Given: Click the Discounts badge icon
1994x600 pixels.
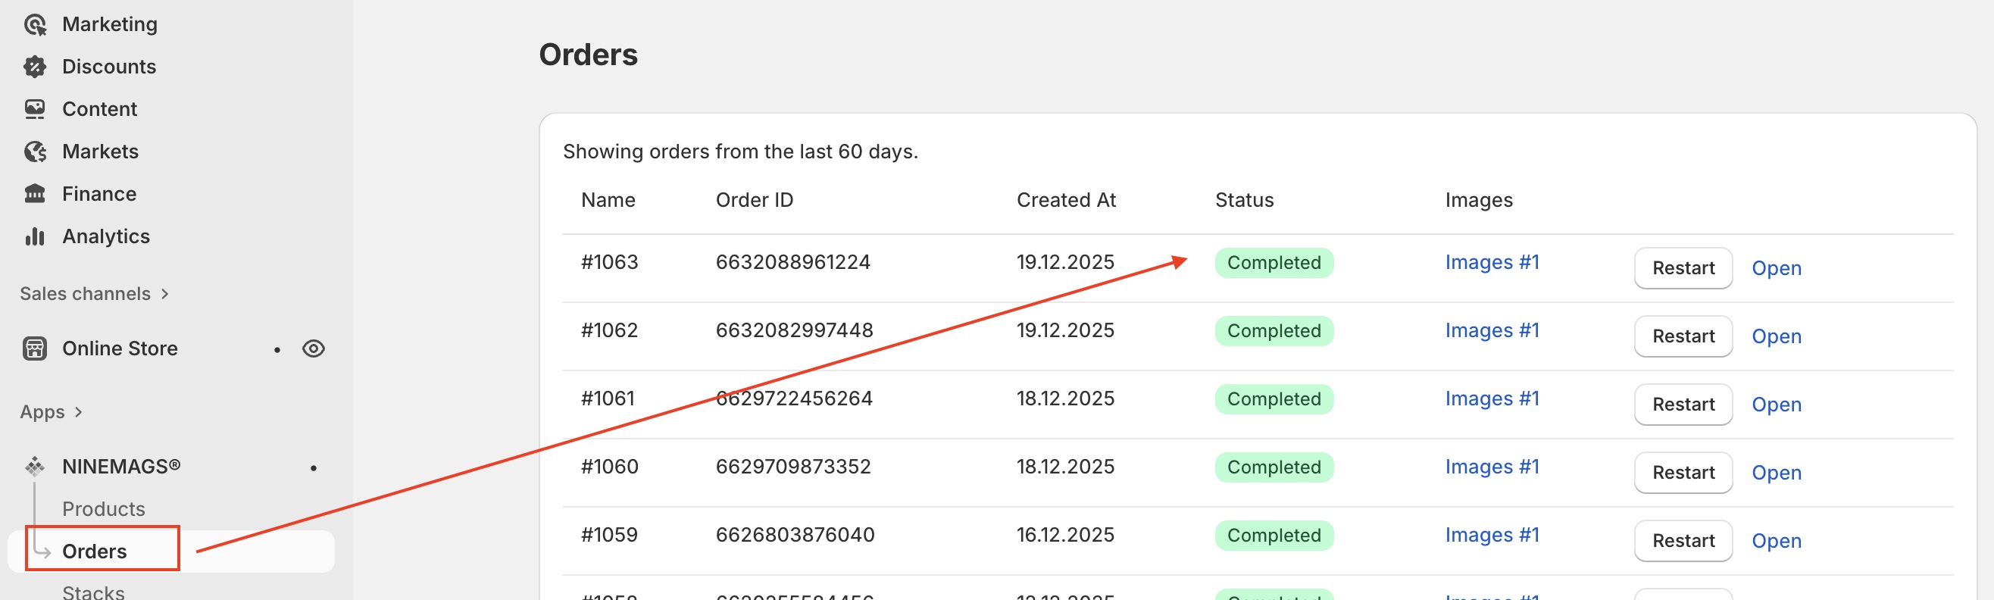Looking at the screenshot, I should click(35, 67).
